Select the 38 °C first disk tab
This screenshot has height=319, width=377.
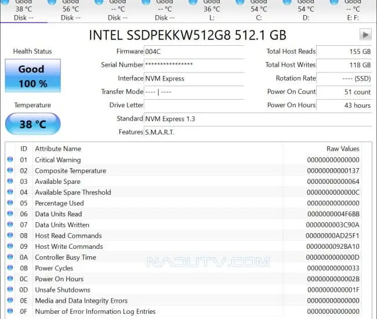click(x=24, y=11)
